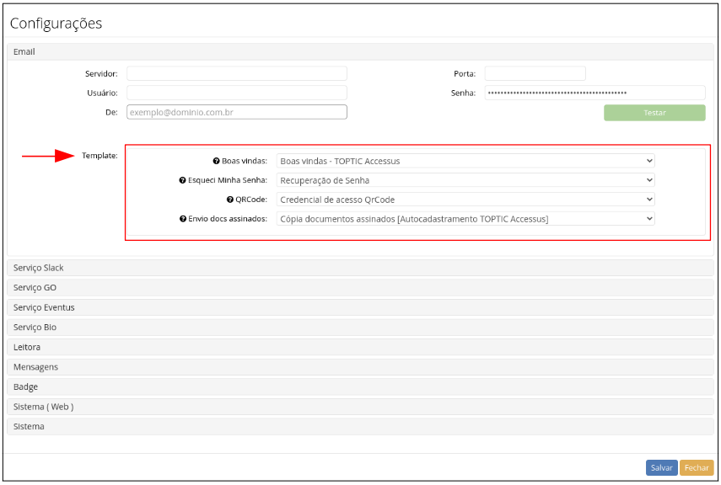Viewport: 721px width, 485px height.
Task: Click help icon beside Boas vindas
Action: [x=216, y=161]
